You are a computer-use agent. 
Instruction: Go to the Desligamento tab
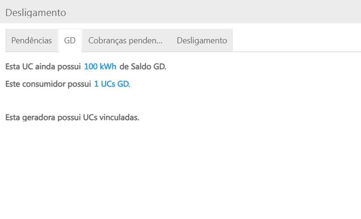(x=202, y=41)
